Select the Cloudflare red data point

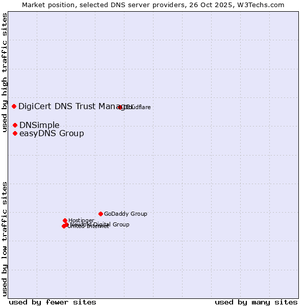[120, 107]
